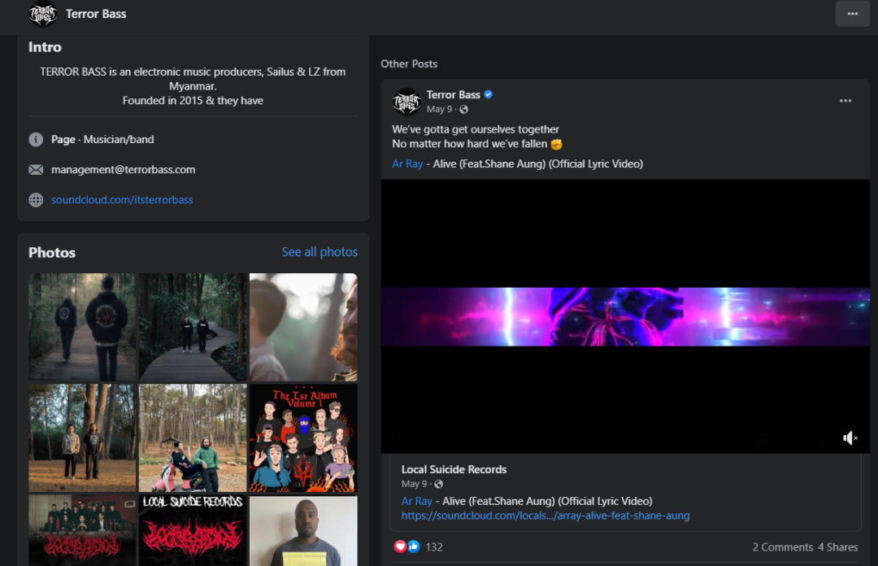Open the photo of two men on a forest boardwalk

[x=193, y=327]
